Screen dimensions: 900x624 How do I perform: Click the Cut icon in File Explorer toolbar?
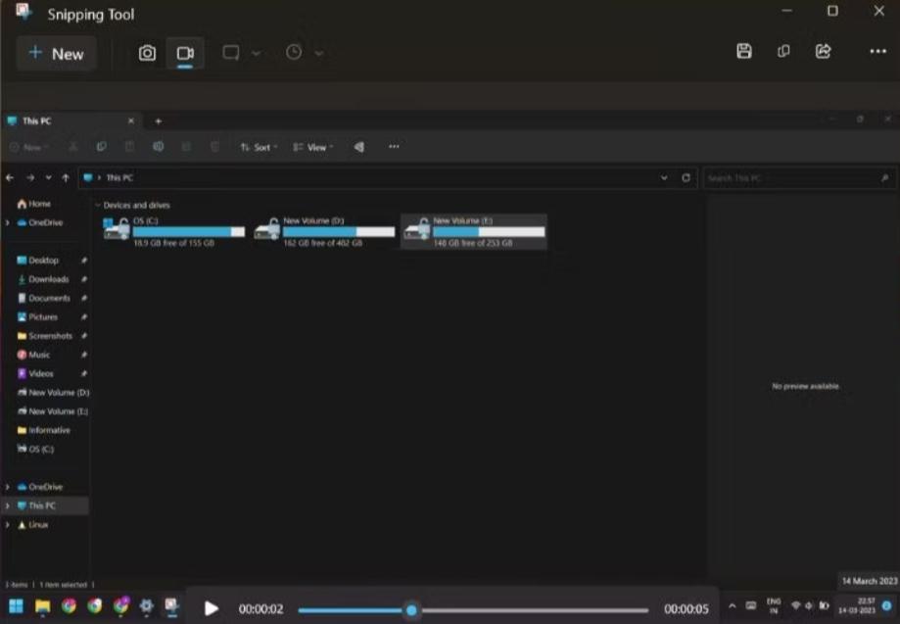click(73, 147)
